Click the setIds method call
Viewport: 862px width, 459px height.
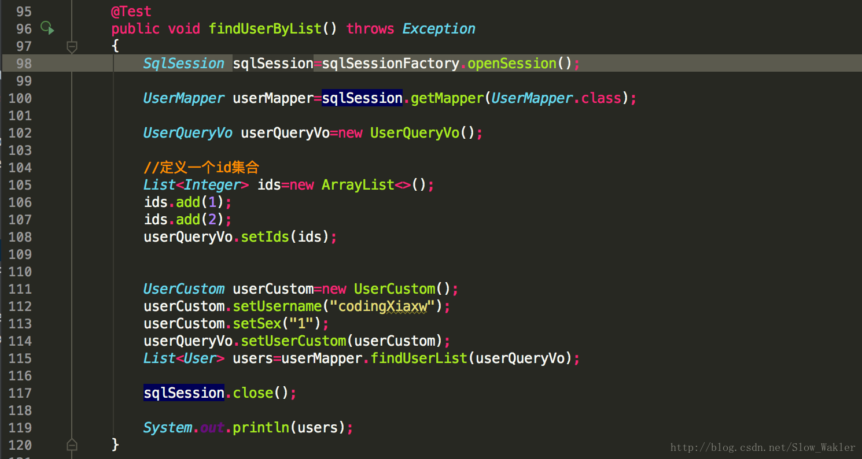[x=265, y=237]
